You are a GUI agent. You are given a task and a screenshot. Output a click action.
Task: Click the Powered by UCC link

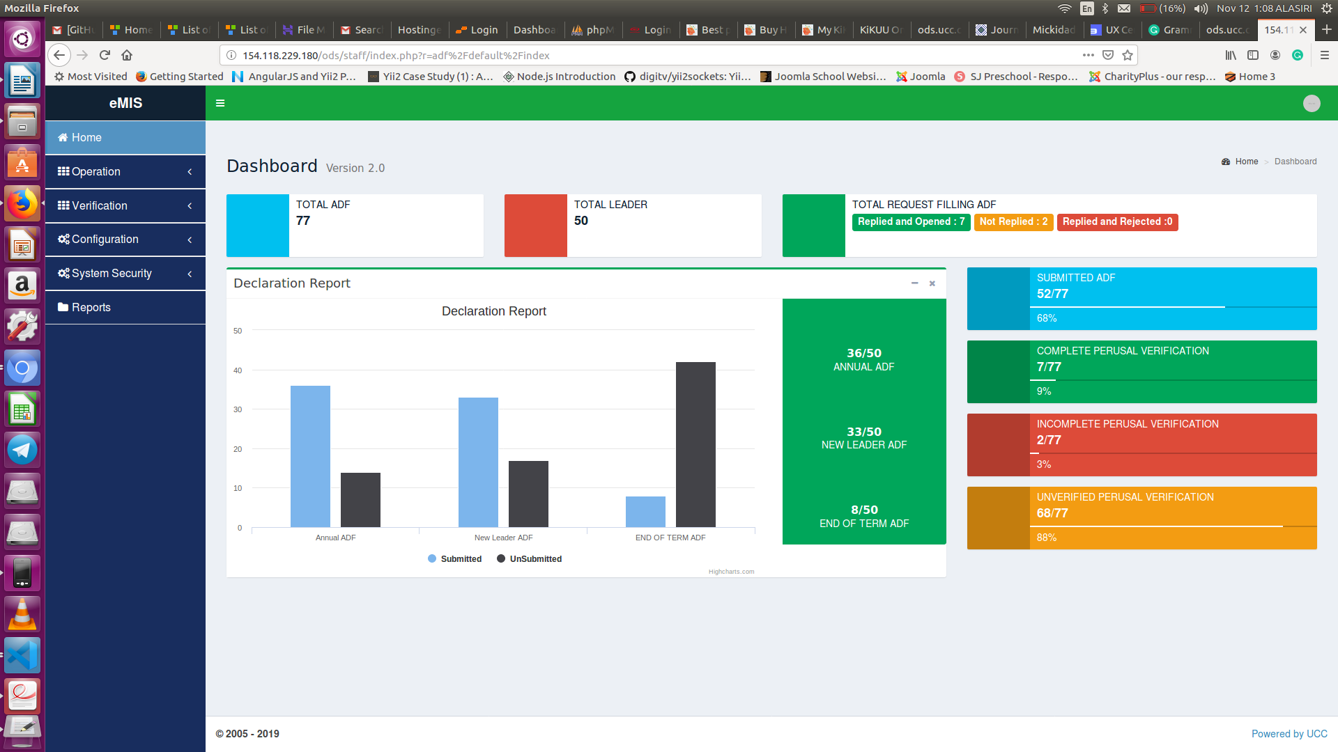click(1289, 734)
